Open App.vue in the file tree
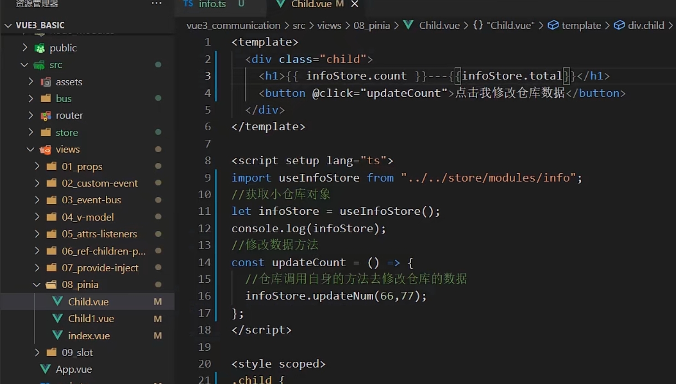The width and height of the screenshot is (676, 384). [74, 369]
